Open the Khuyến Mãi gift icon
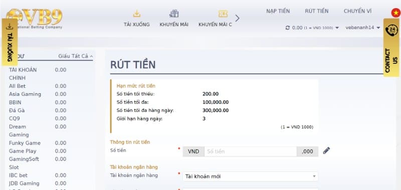401x190 pixels. coord(174,14)
